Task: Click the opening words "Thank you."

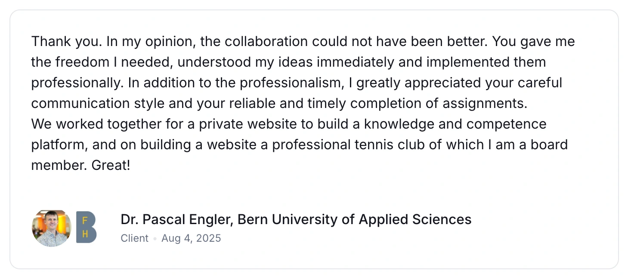Action: (66, 42)
